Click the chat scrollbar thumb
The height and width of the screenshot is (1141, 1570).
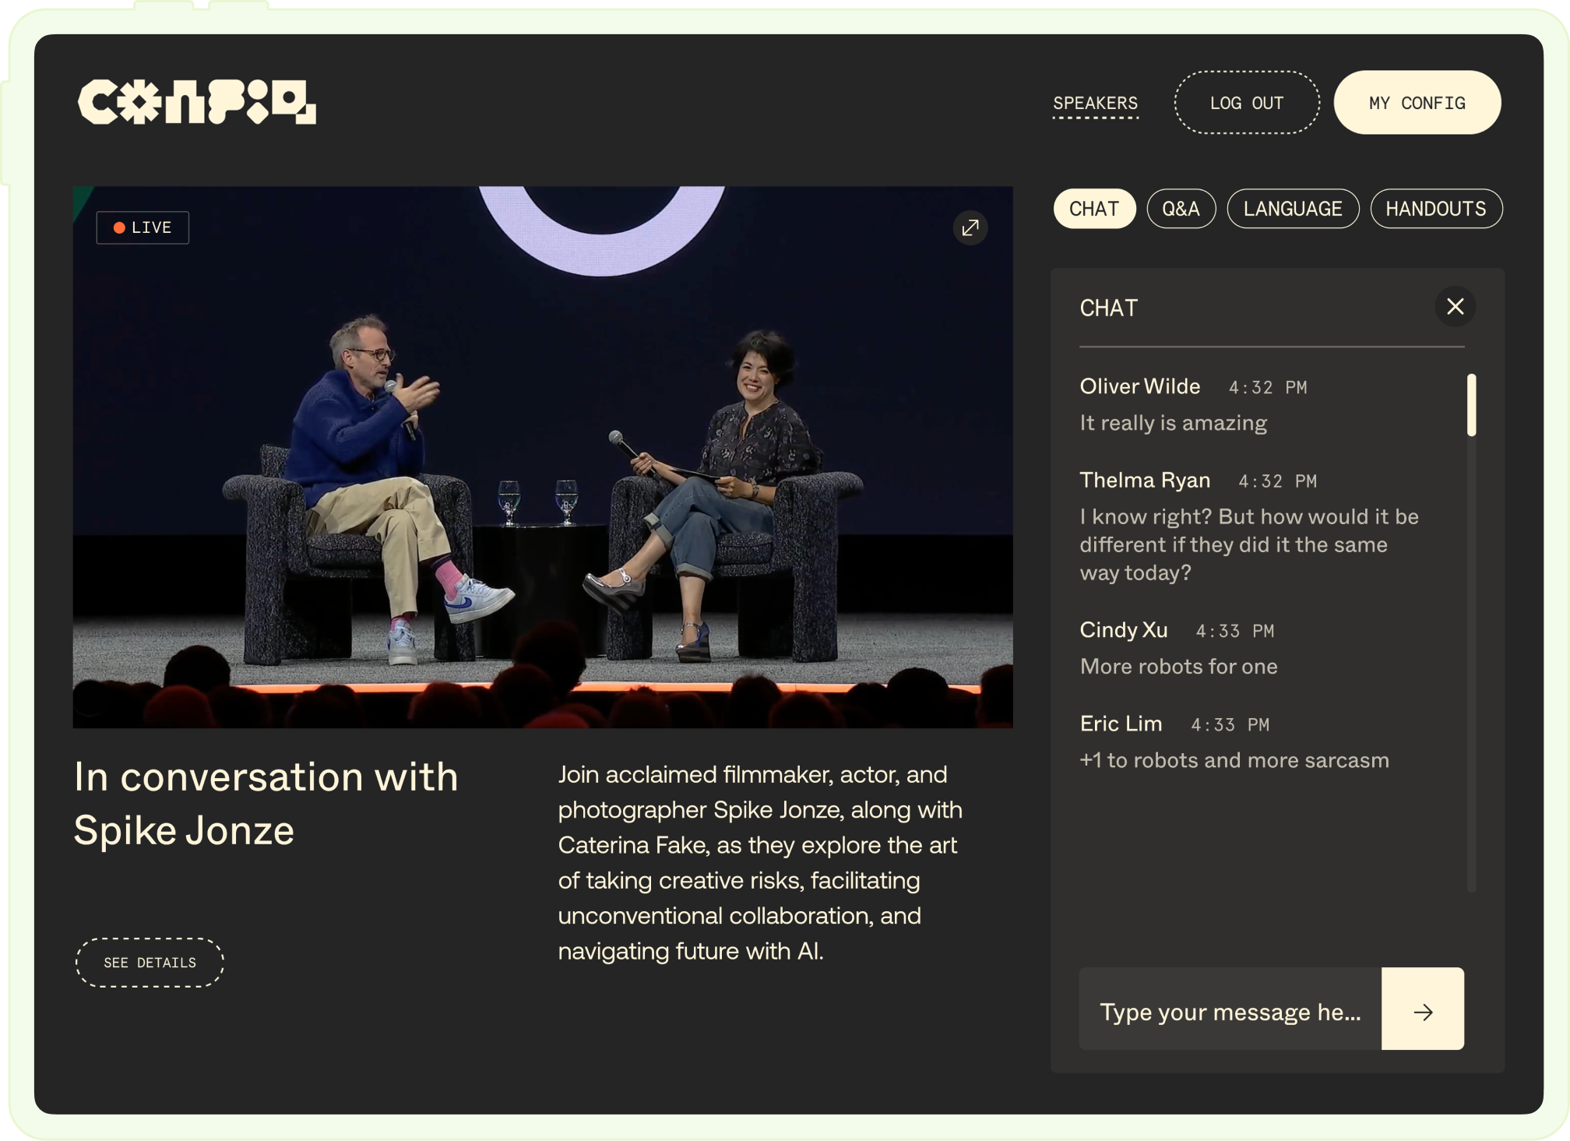point(1471,405)
